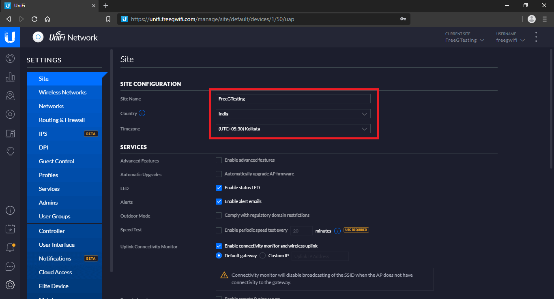Open Admins settings
Image resolution: width=554 pixels, height=299 pixels.
[64, 203]
